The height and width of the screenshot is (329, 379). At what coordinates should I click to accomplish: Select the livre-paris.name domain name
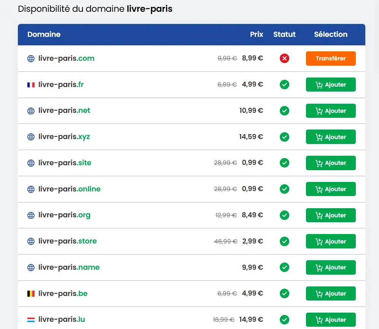[x=69, y=267]
